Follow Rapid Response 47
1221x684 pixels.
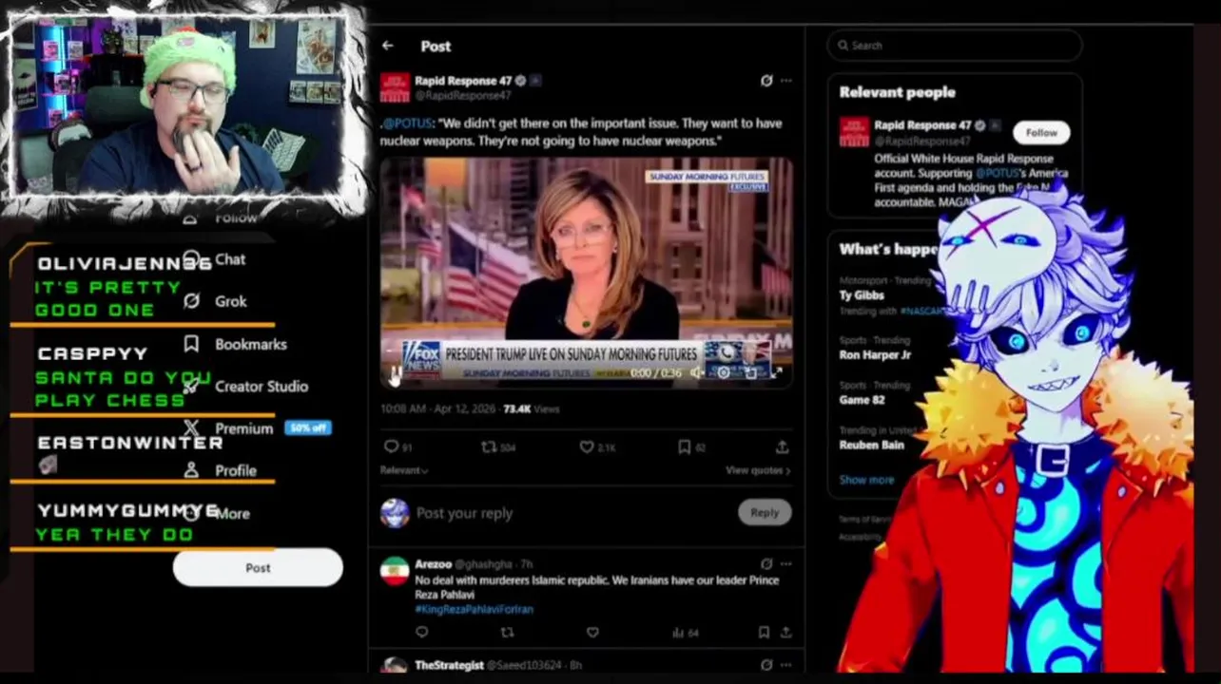(1041, 132)
